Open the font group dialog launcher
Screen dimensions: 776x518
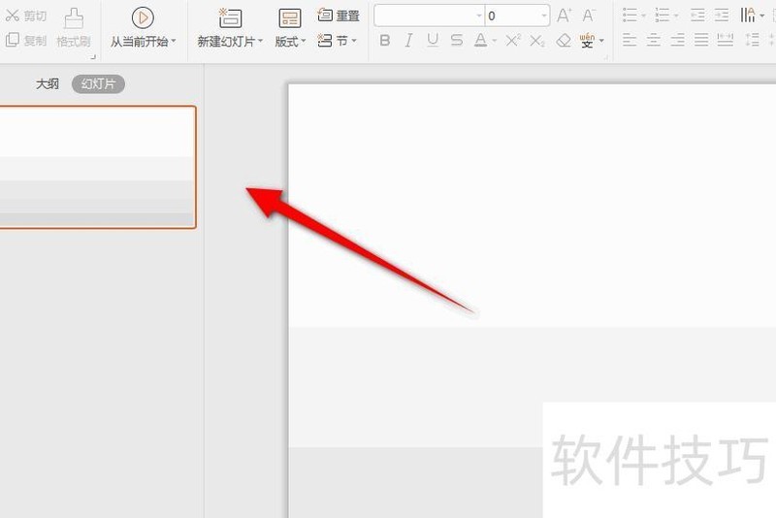605,57
